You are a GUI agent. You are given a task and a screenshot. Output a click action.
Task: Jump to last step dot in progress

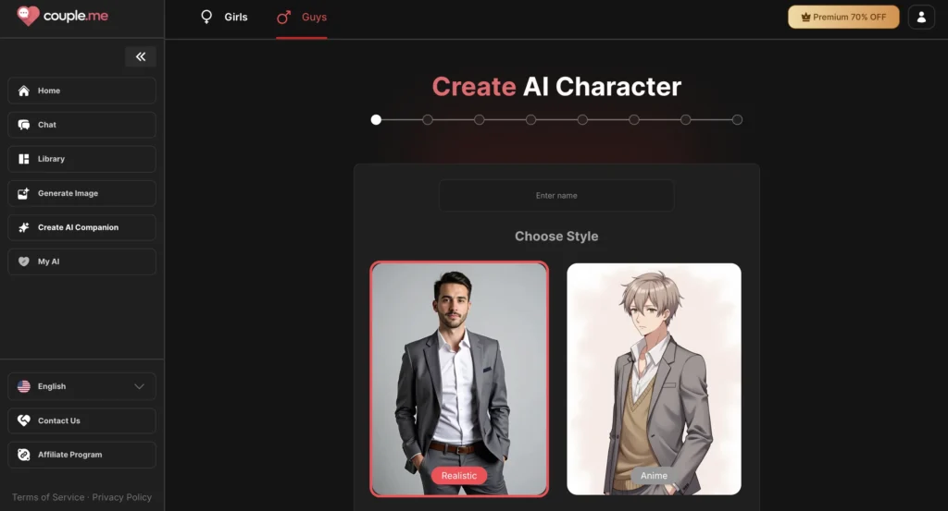[x=737, y=119]
